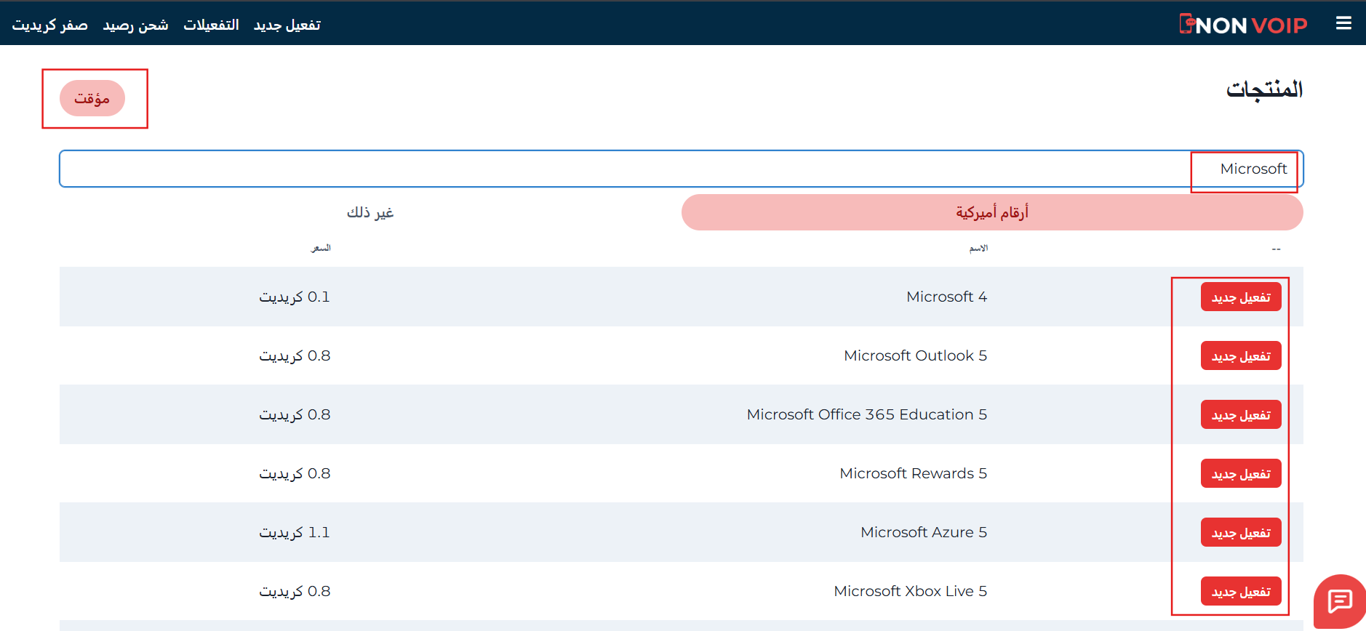Open التفعيلات in top navigation
Viewport: 1366px width, 631px height.
[x=211, y=25]
